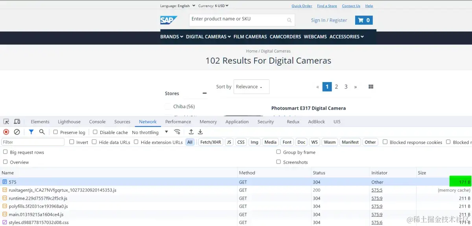
Task: Check Group by frame
Action: click(278, 152)
